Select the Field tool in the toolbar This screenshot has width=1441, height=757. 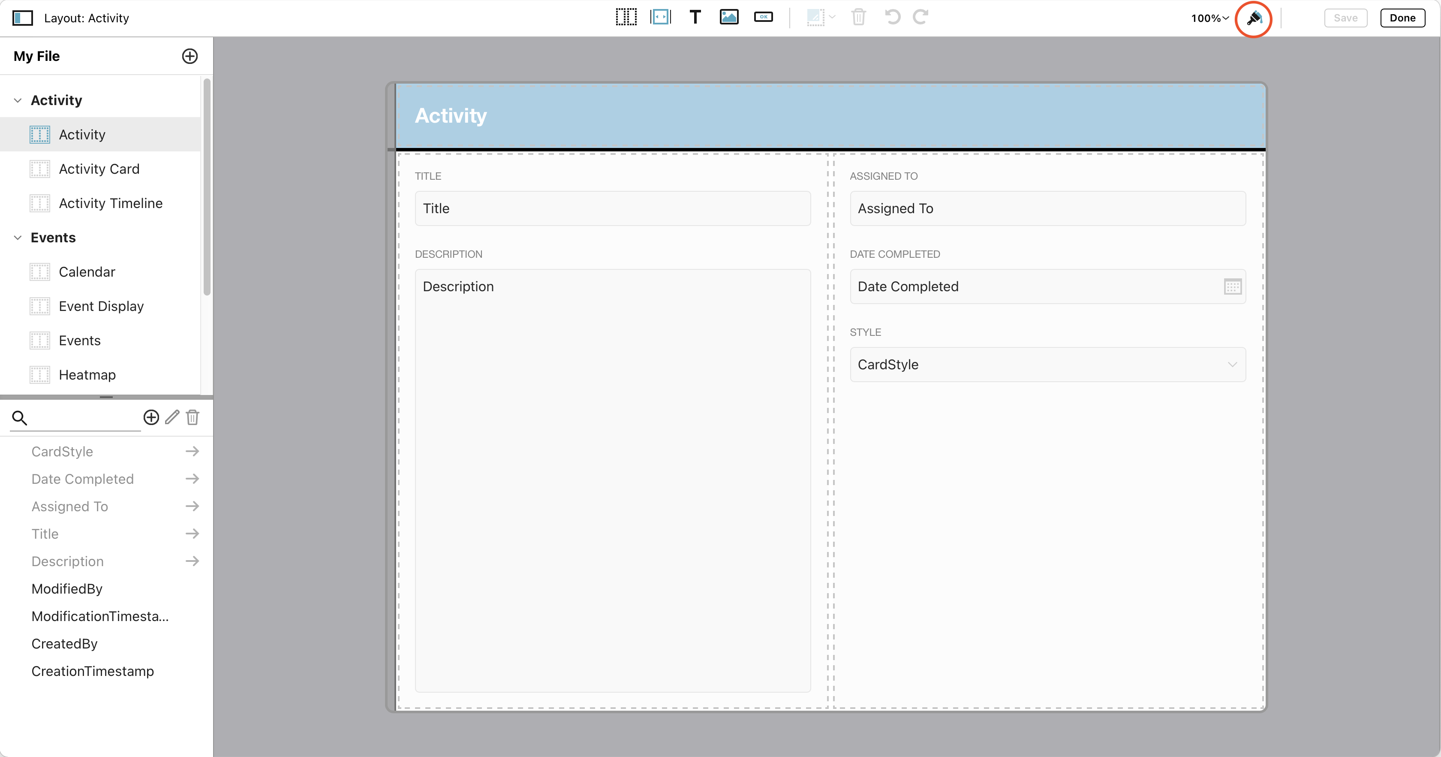626,17
